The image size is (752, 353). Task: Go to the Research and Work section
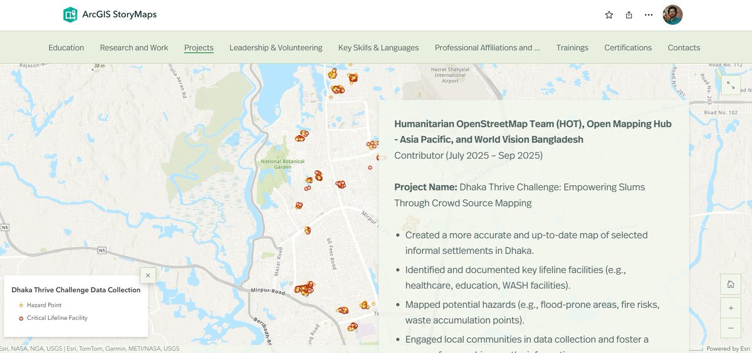click(134, 48)
